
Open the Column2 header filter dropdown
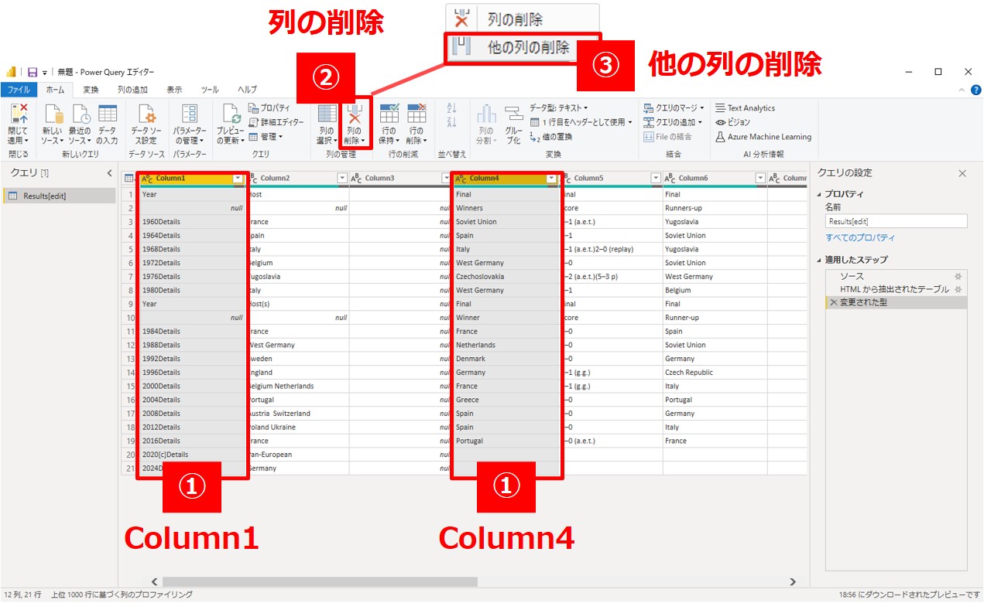click(342, 179)
